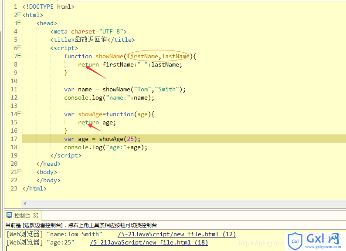
Task: Click line number 11 in the gutter
Action: point(14,90)
